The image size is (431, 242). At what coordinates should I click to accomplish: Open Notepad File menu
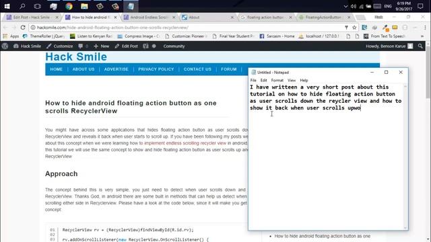253,80
